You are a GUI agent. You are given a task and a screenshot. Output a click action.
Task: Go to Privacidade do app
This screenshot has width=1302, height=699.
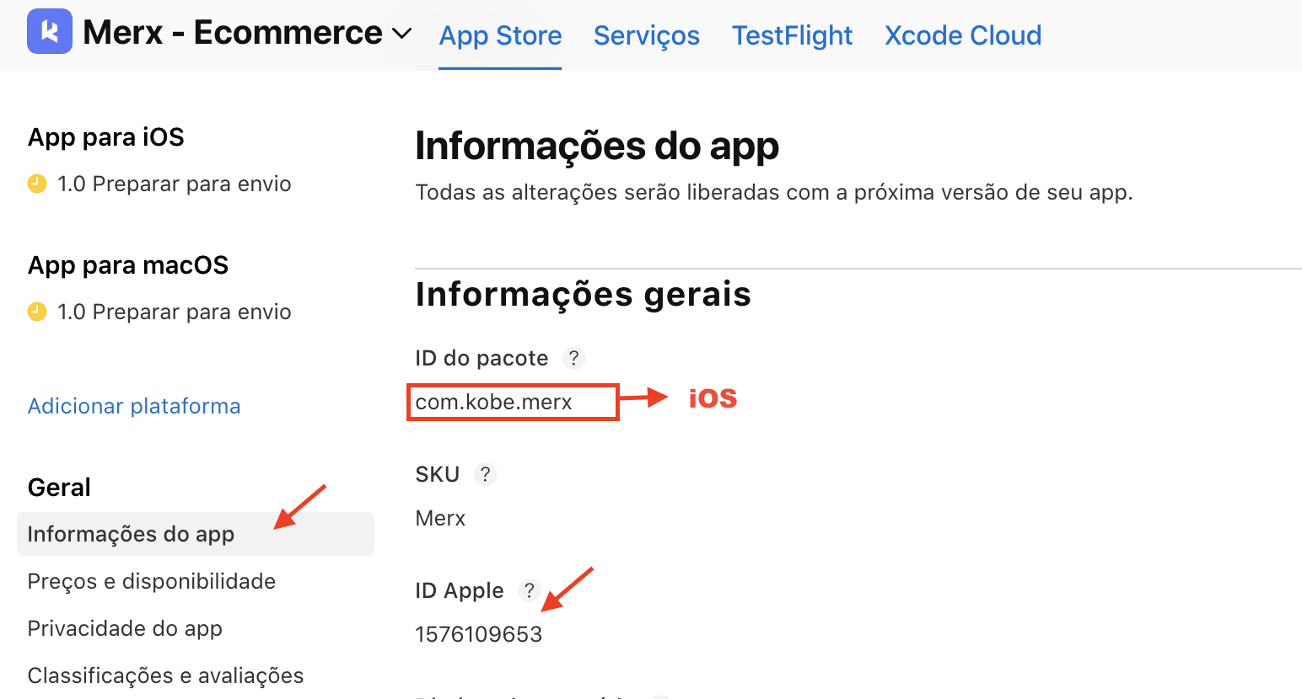tap(125, 628)
